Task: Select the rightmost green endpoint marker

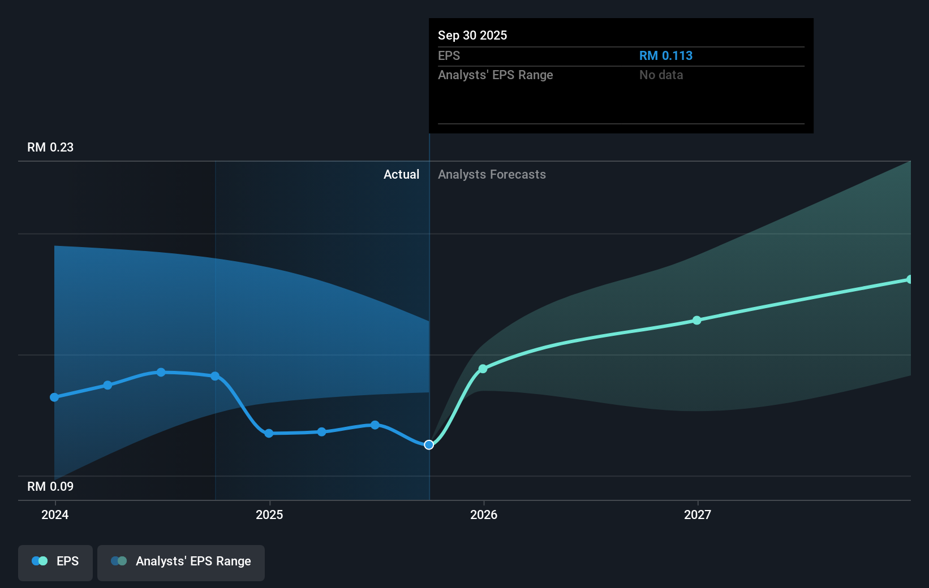Action: pyautogui.click(x=910, y=278)
